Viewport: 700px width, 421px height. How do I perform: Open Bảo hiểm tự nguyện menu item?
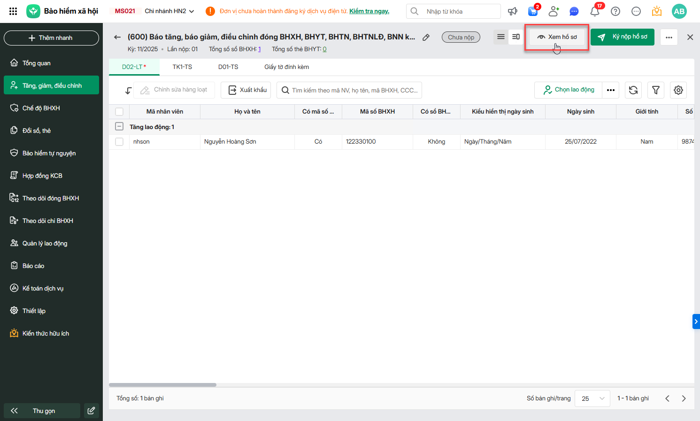tap(51, 153)
